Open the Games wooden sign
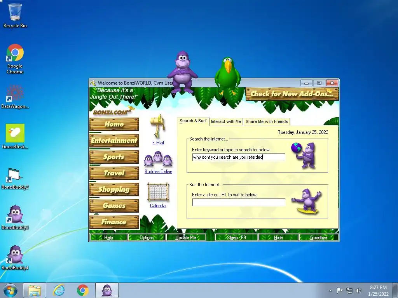Screen dimensions: 398x298 pyautogui.click(x=114, y=206)
